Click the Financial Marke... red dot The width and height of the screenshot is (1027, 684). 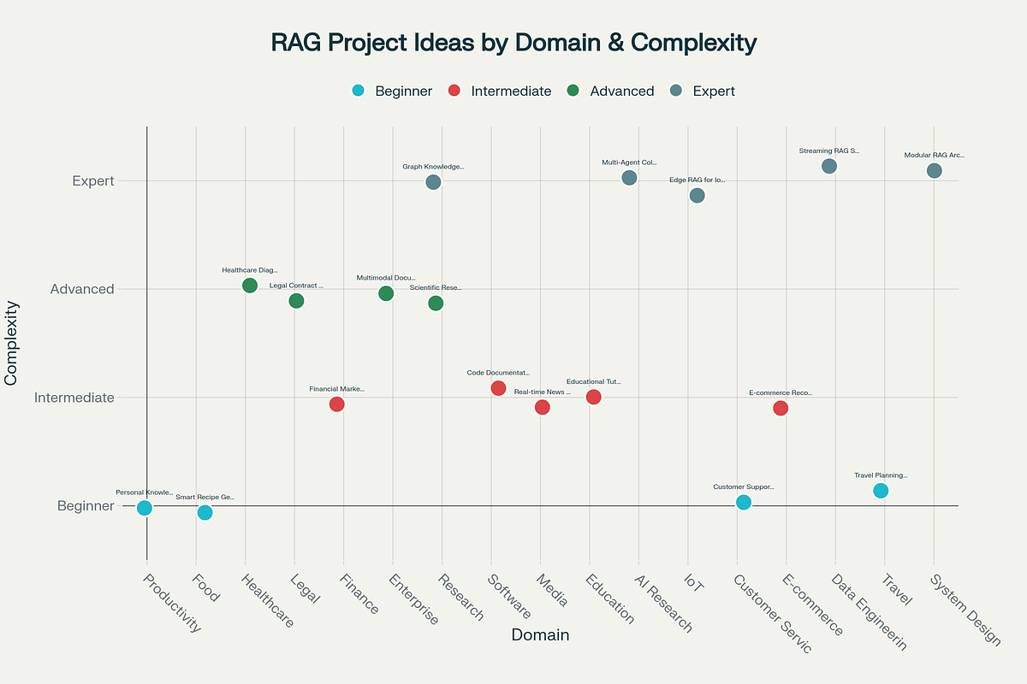point(337,404)
